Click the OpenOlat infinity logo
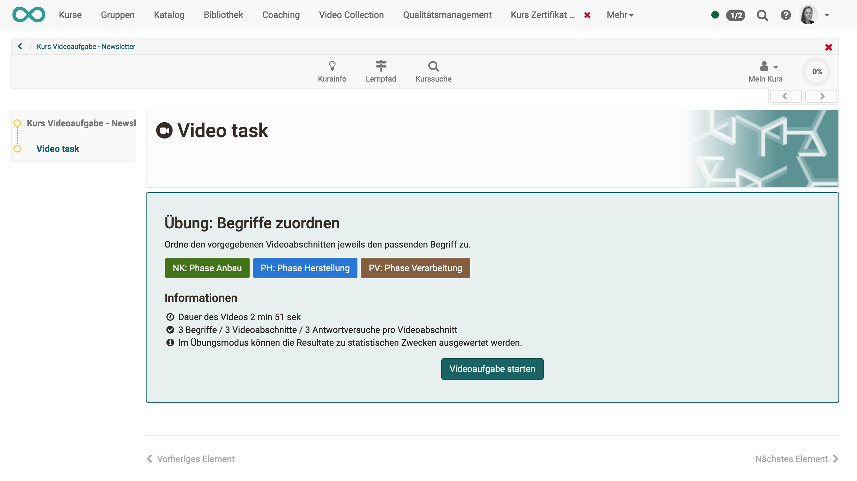This screenshot has width=857, height=481. pos(28,15)
